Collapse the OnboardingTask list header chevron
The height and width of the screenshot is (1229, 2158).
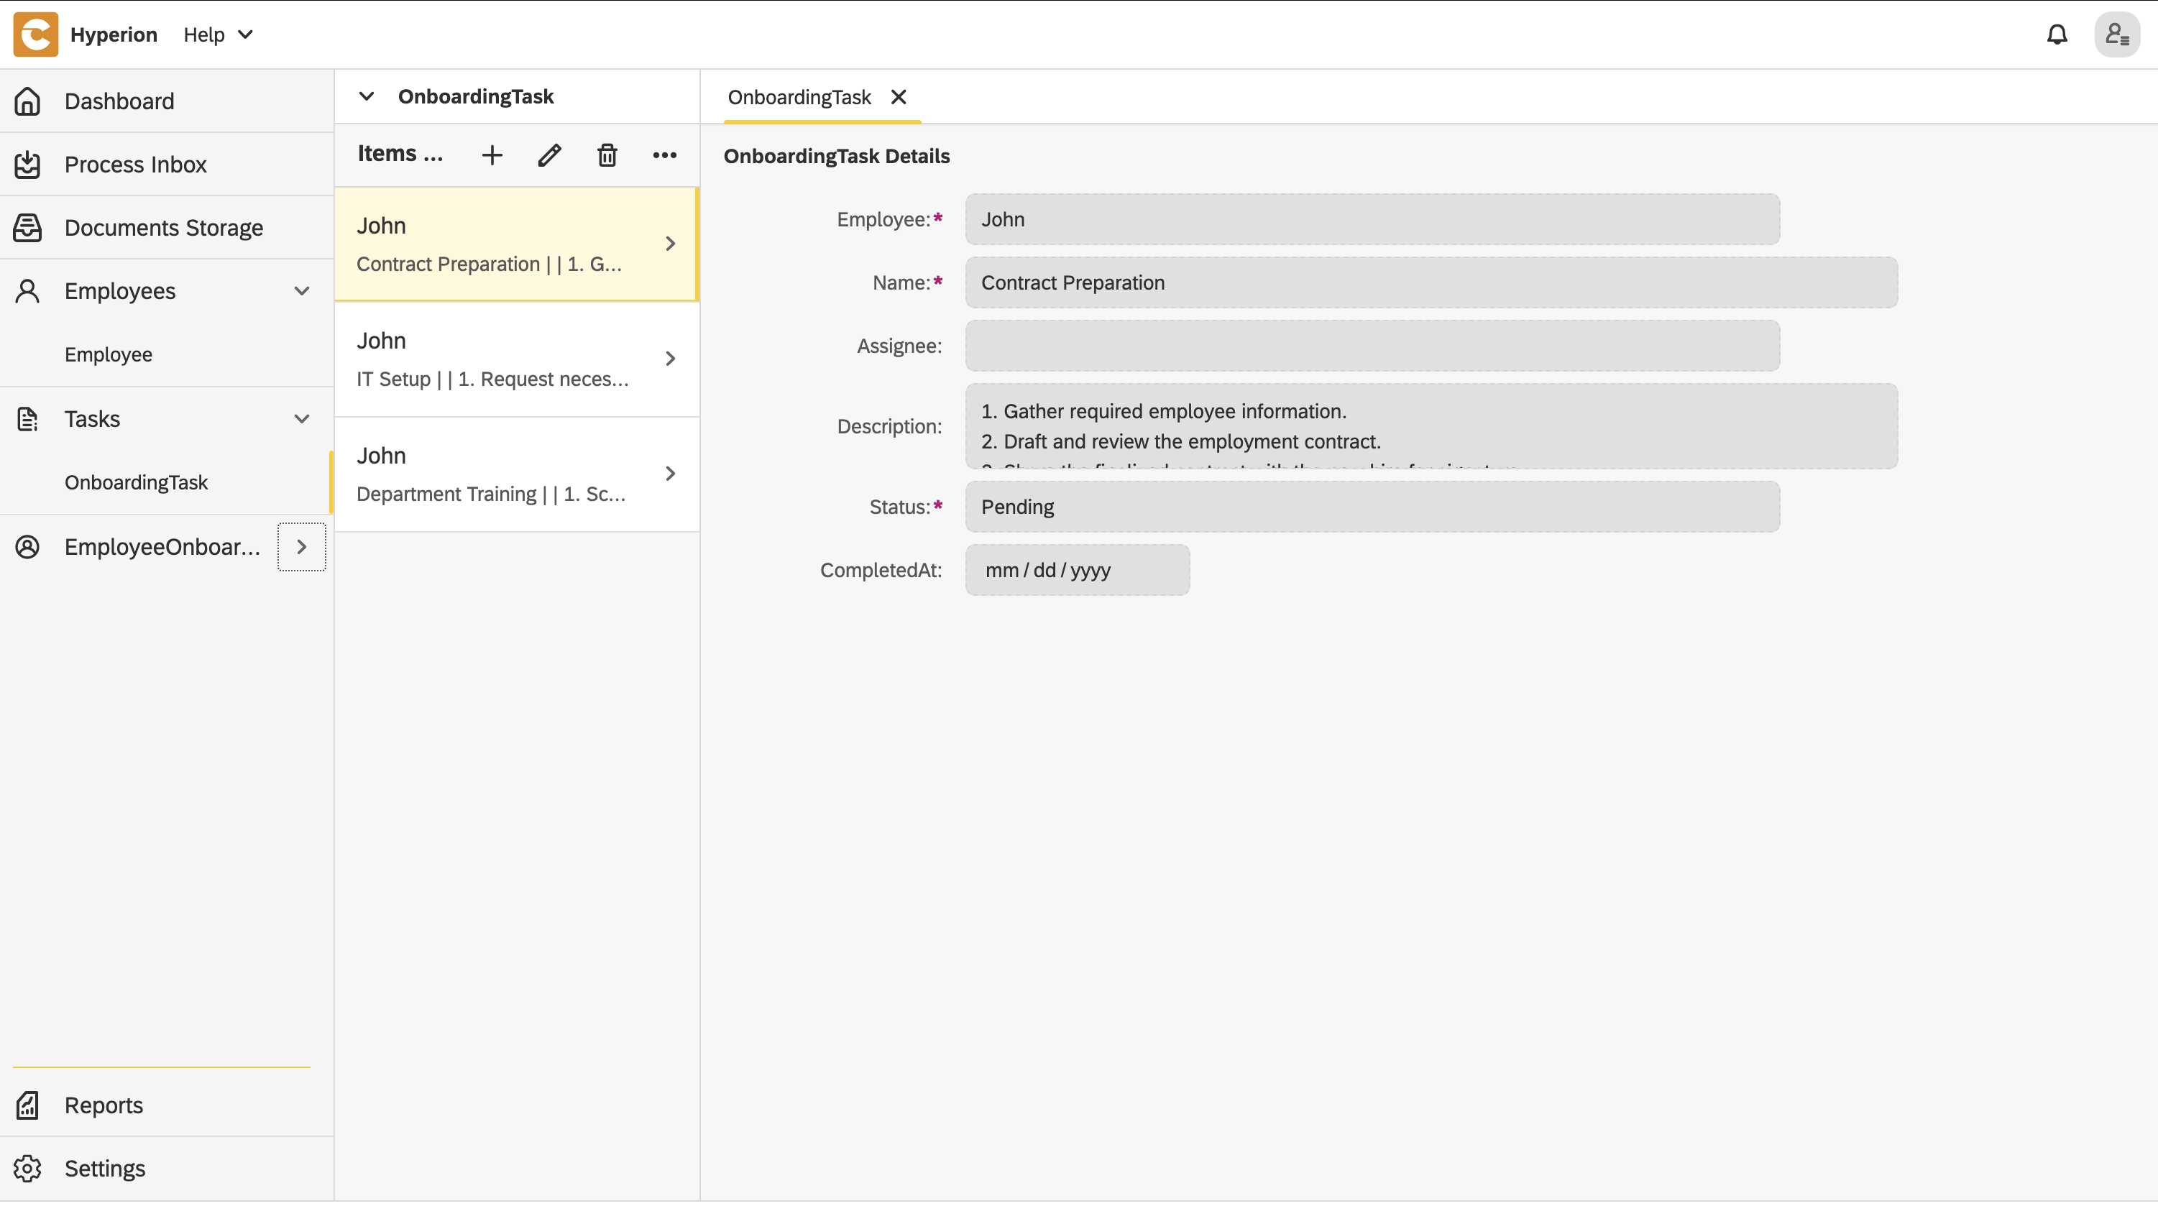pyautogui.click(x=367, y=96)
